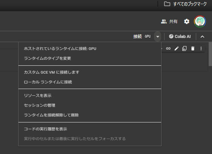Open the Colab settings gear
This screenshot has width=212, height=154.
[187, 21]
